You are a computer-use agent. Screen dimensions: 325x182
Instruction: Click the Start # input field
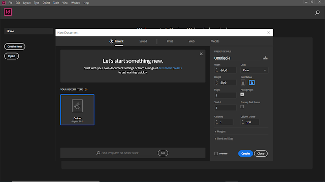pos(225,108)
